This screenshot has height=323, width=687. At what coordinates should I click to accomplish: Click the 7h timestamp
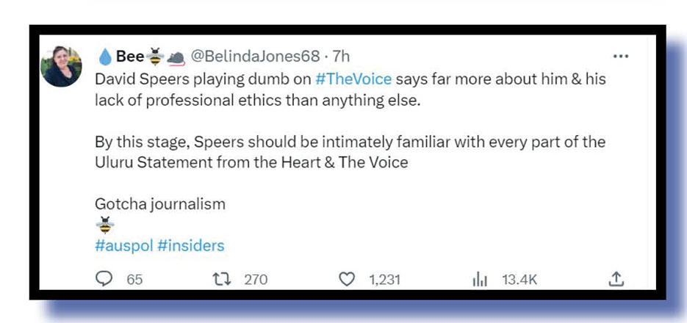[x=341, y=57]
